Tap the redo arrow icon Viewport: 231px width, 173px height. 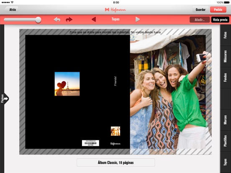pos(69,19)
